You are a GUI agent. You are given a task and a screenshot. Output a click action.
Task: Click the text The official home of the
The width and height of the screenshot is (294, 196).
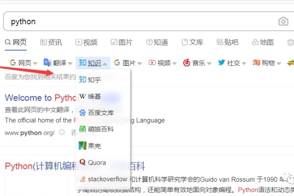38,120
